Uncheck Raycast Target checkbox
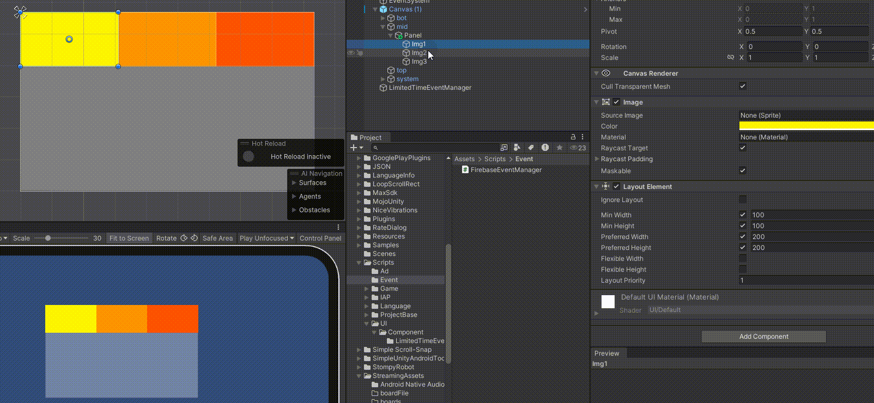Image resolution: width=874 pixels, height=403 pixels. pos(743,148)
